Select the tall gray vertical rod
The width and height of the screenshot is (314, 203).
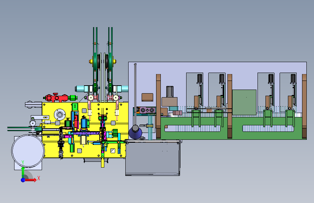(135, 94)
